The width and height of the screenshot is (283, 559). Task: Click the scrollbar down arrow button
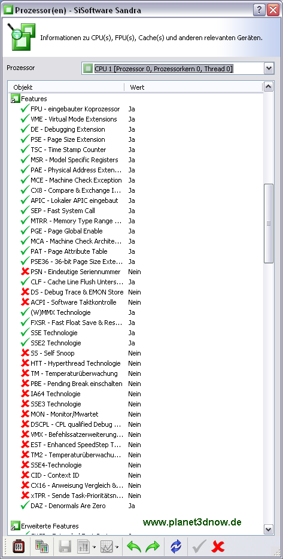pyautogui.click(x=269, y=529)
